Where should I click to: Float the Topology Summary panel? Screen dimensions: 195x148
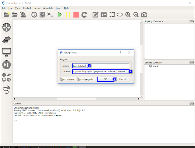[x=190, y=21]
